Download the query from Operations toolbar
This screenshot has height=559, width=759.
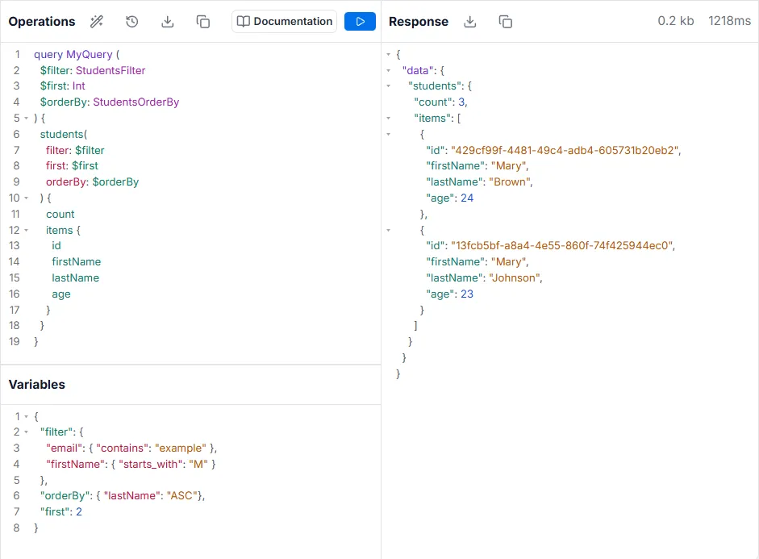tap(168, 22)
